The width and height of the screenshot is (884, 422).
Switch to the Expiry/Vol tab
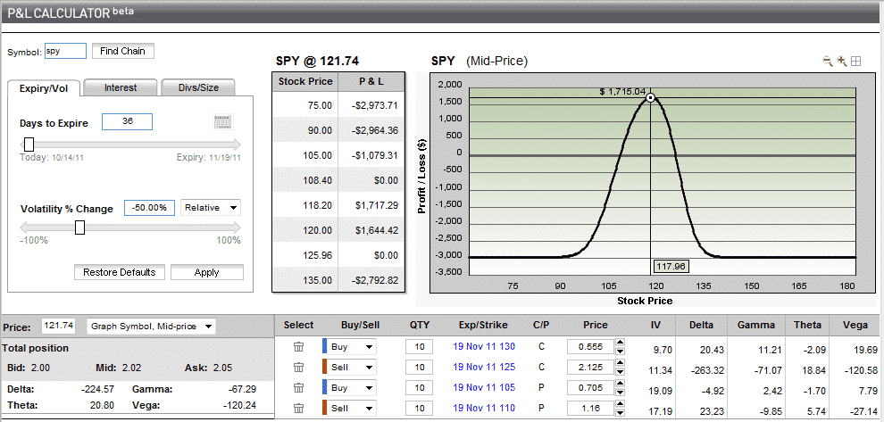click(44, 88)
